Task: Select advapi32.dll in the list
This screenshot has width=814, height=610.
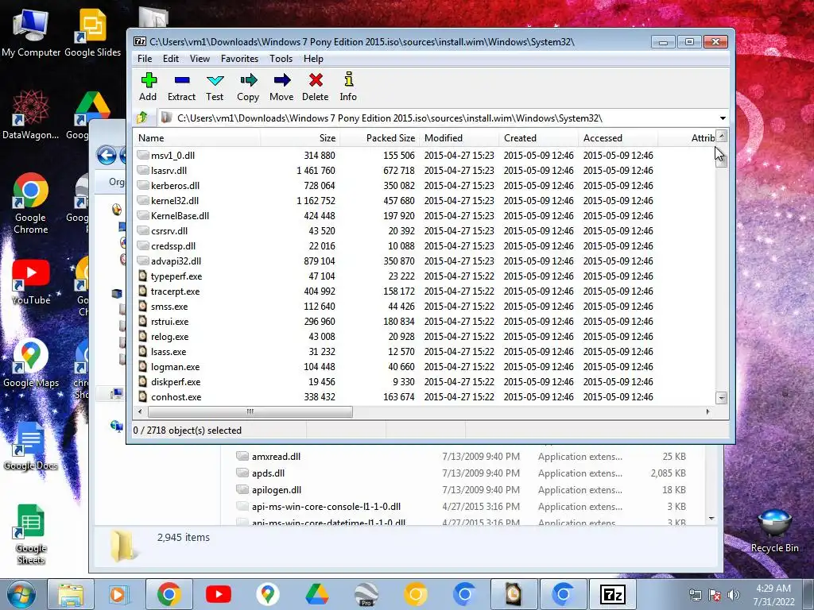Action: [424, 261]
